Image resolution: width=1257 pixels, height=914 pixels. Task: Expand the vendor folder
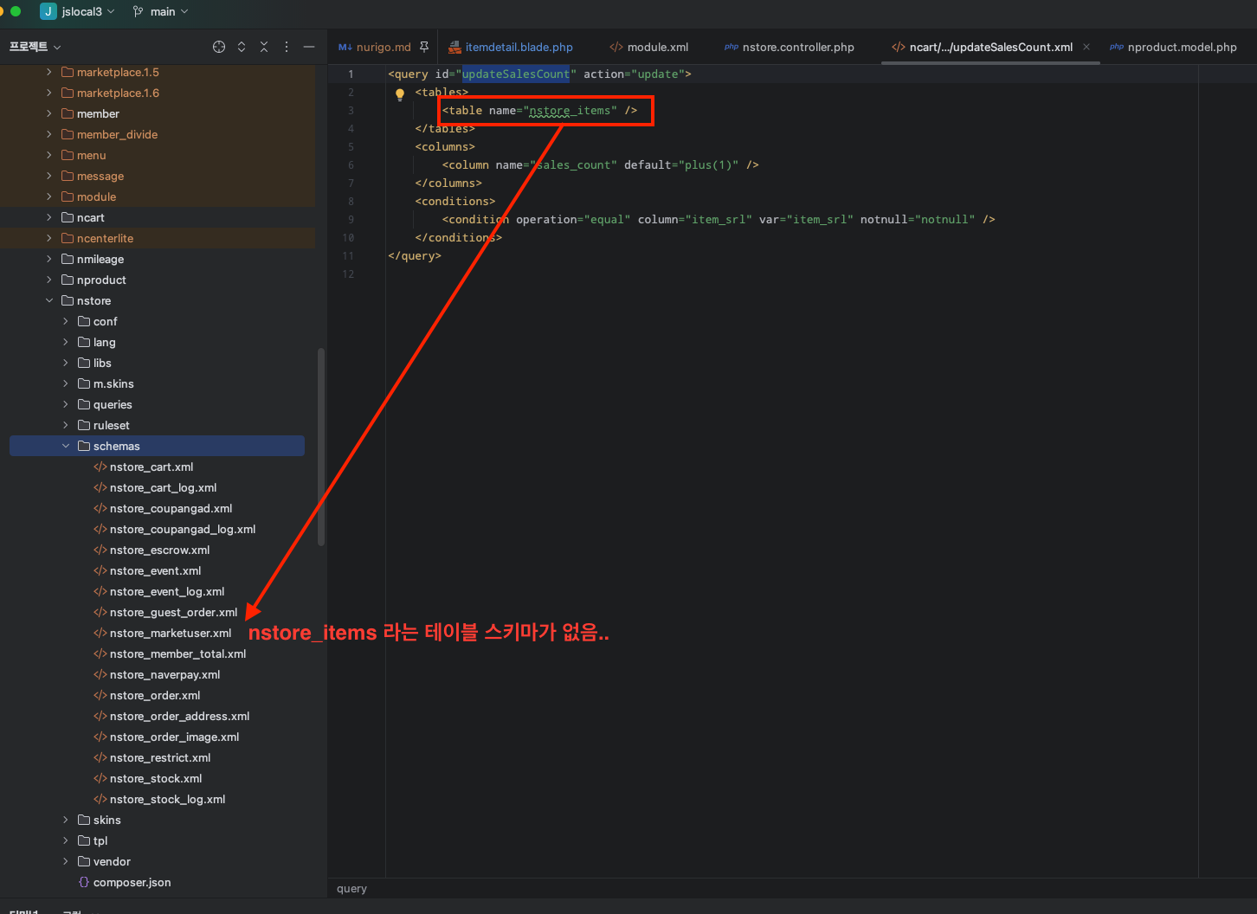(x=66, y=861)
